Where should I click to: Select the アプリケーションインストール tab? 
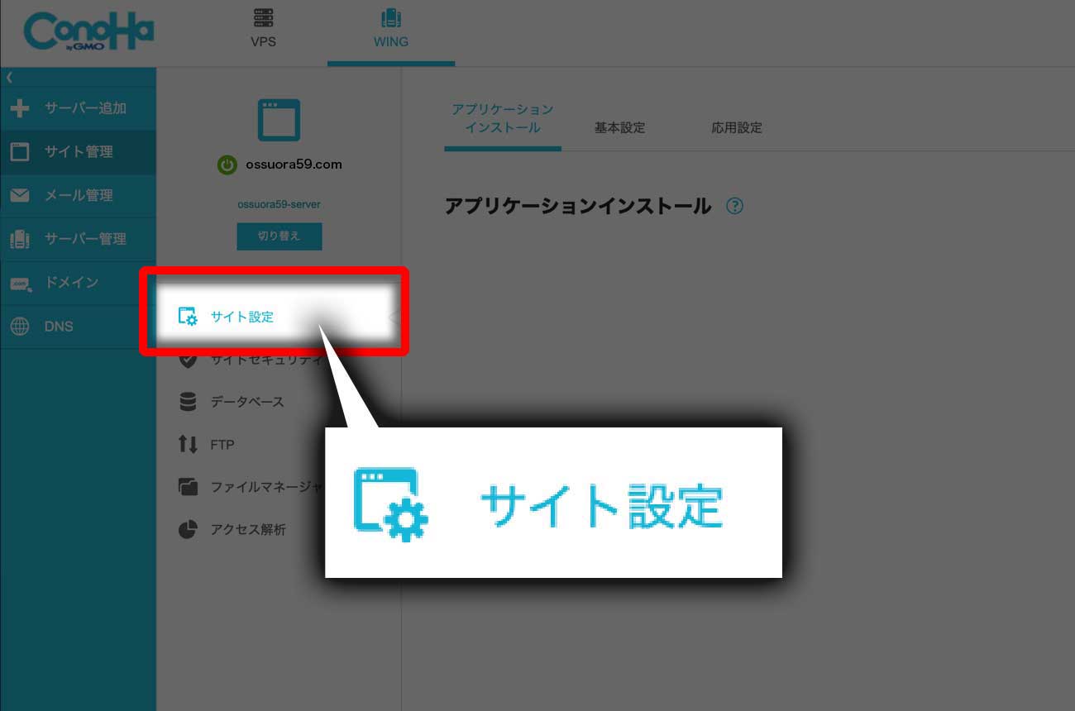point(503,119)
